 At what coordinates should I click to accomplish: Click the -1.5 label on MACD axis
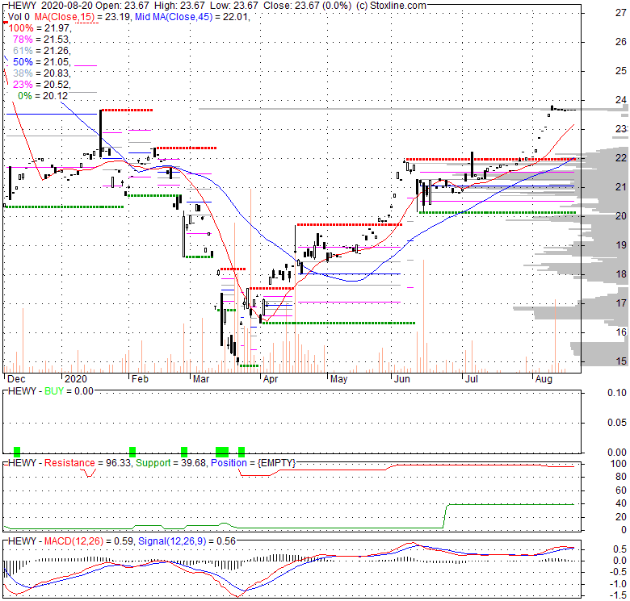pyautogui.click(x=618, y=595)
